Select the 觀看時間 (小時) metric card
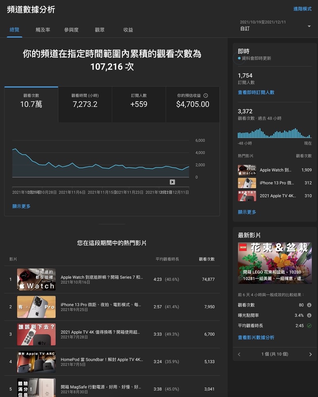The image size is (318, 397). (x=85, y=103)
